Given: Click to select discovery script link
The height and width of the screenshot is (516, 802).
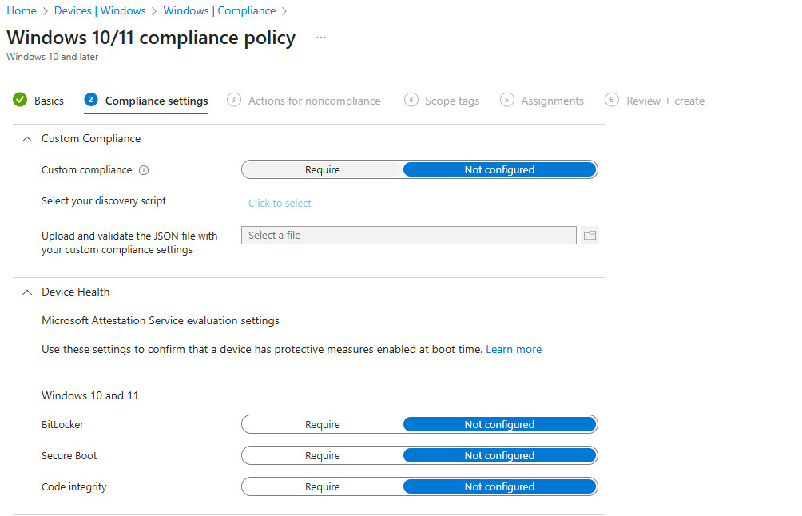Looking at the screenshot, I should click(x=280, y=203).
